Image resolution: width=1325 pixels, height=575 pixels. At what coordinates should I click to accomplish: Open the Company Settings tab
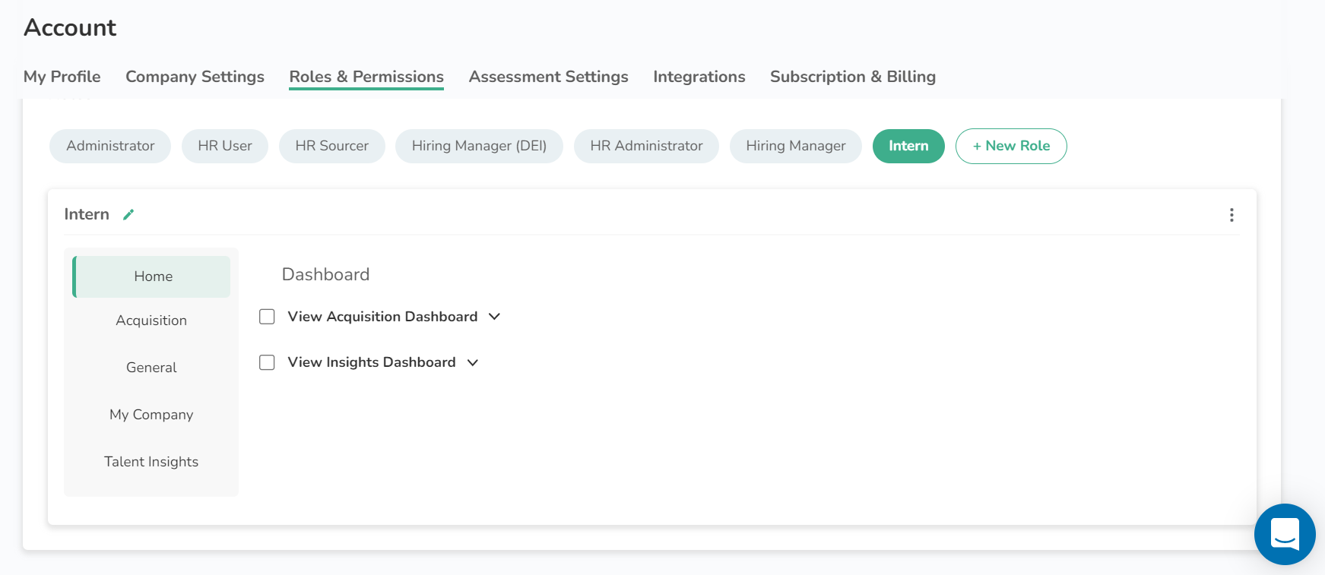195,77
